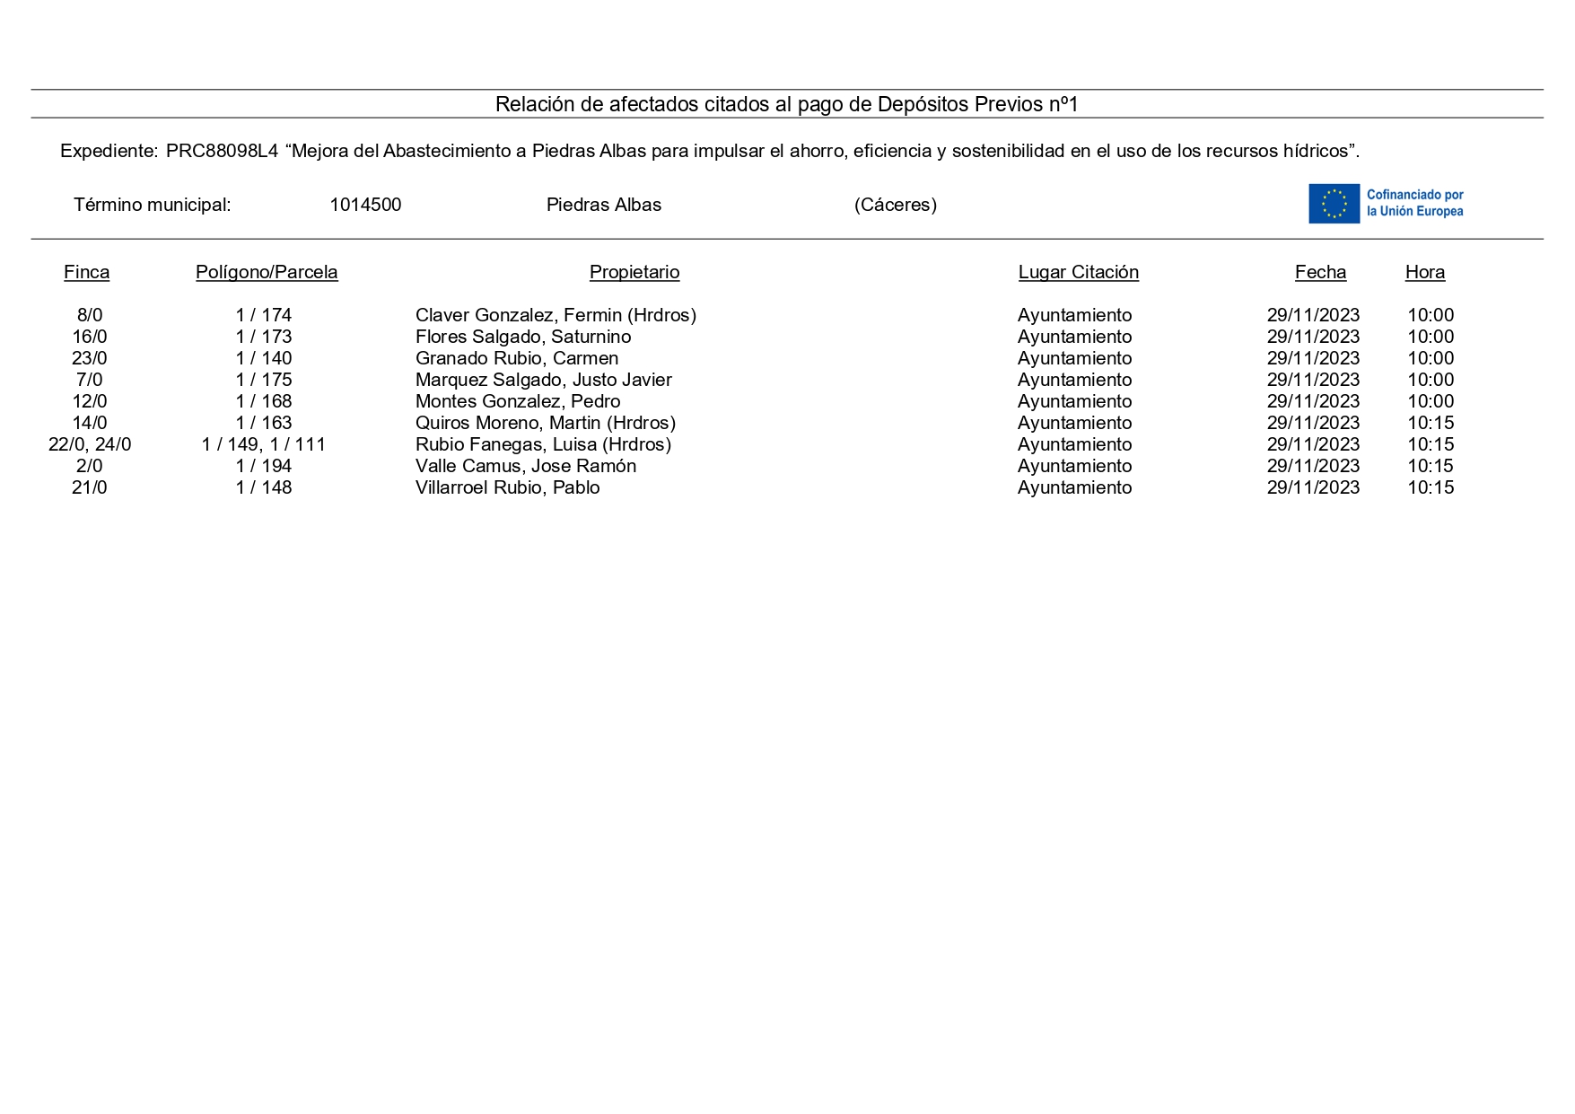Click the expediente code PRC88098L4
This screenshot has height=1114, width=1575.
222,151
